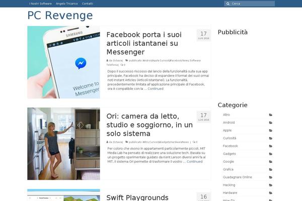This screenshot has height=201, width=302.
Task: Click folder icon beside Grafica
Action: coord(271,169)
